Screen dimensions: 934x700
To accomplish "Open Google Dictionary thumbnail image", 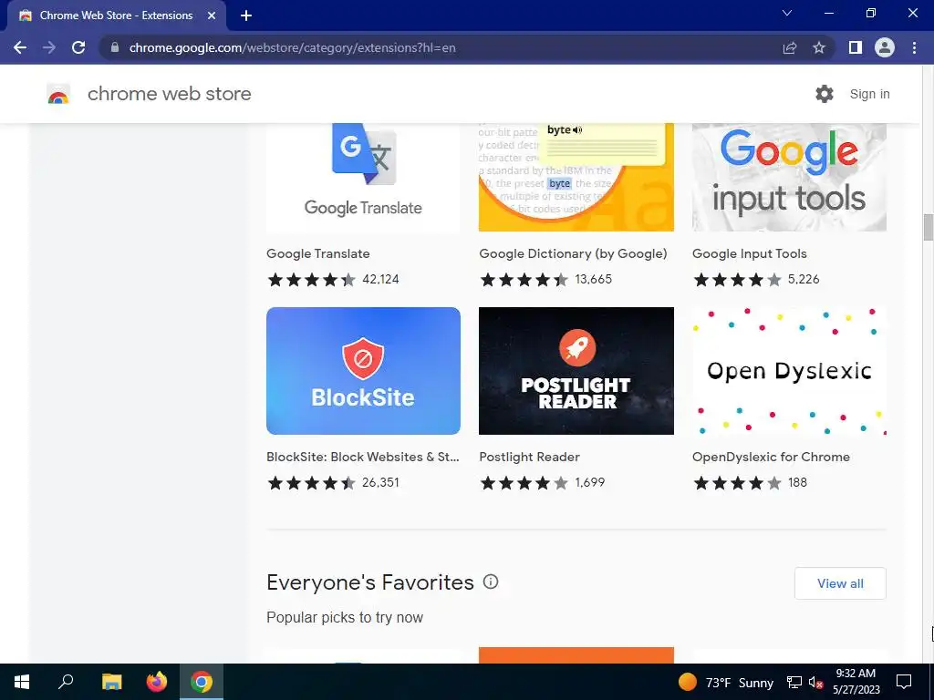I will (x=576, y=178).
